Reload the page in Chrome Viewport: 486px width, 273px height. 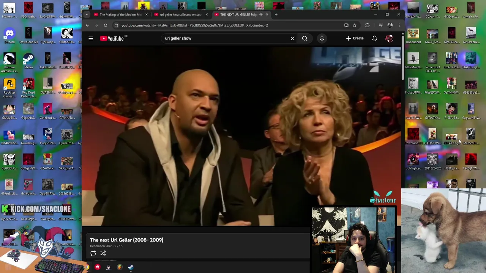tap(105, 25)
